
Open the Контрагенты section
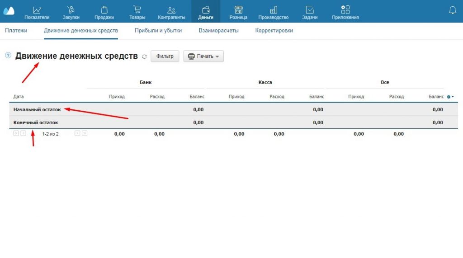[171, 13]
